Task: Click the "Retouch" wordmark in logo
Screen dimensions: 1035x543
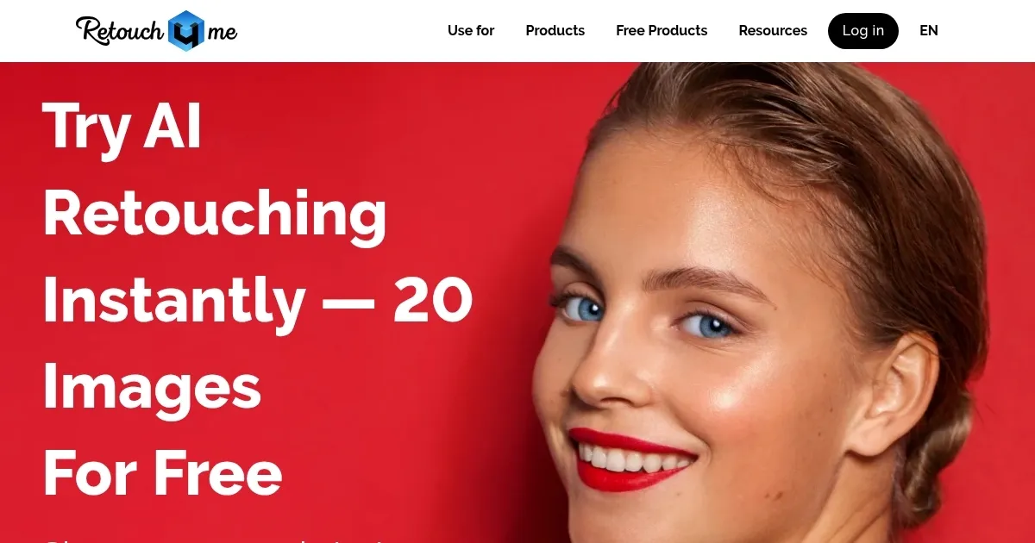Action: pyautogui.click(x=120, y=30)
